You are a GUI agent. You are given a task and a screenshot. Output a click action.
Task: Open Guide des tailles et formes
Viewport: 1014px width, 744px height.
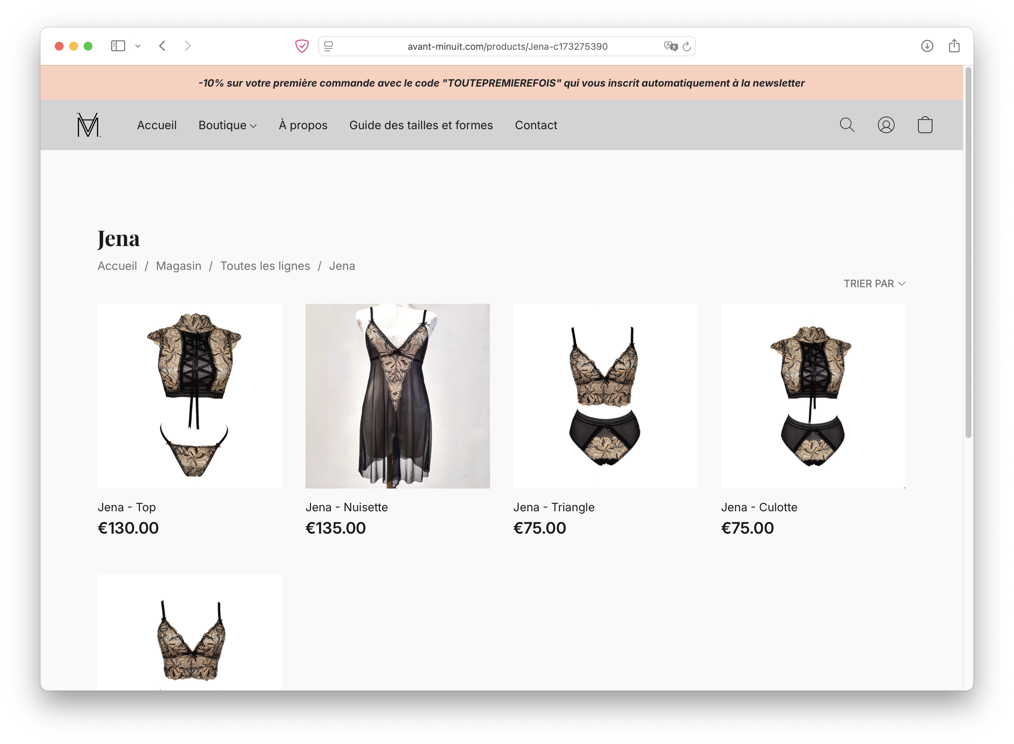click(x=421, y=125)
